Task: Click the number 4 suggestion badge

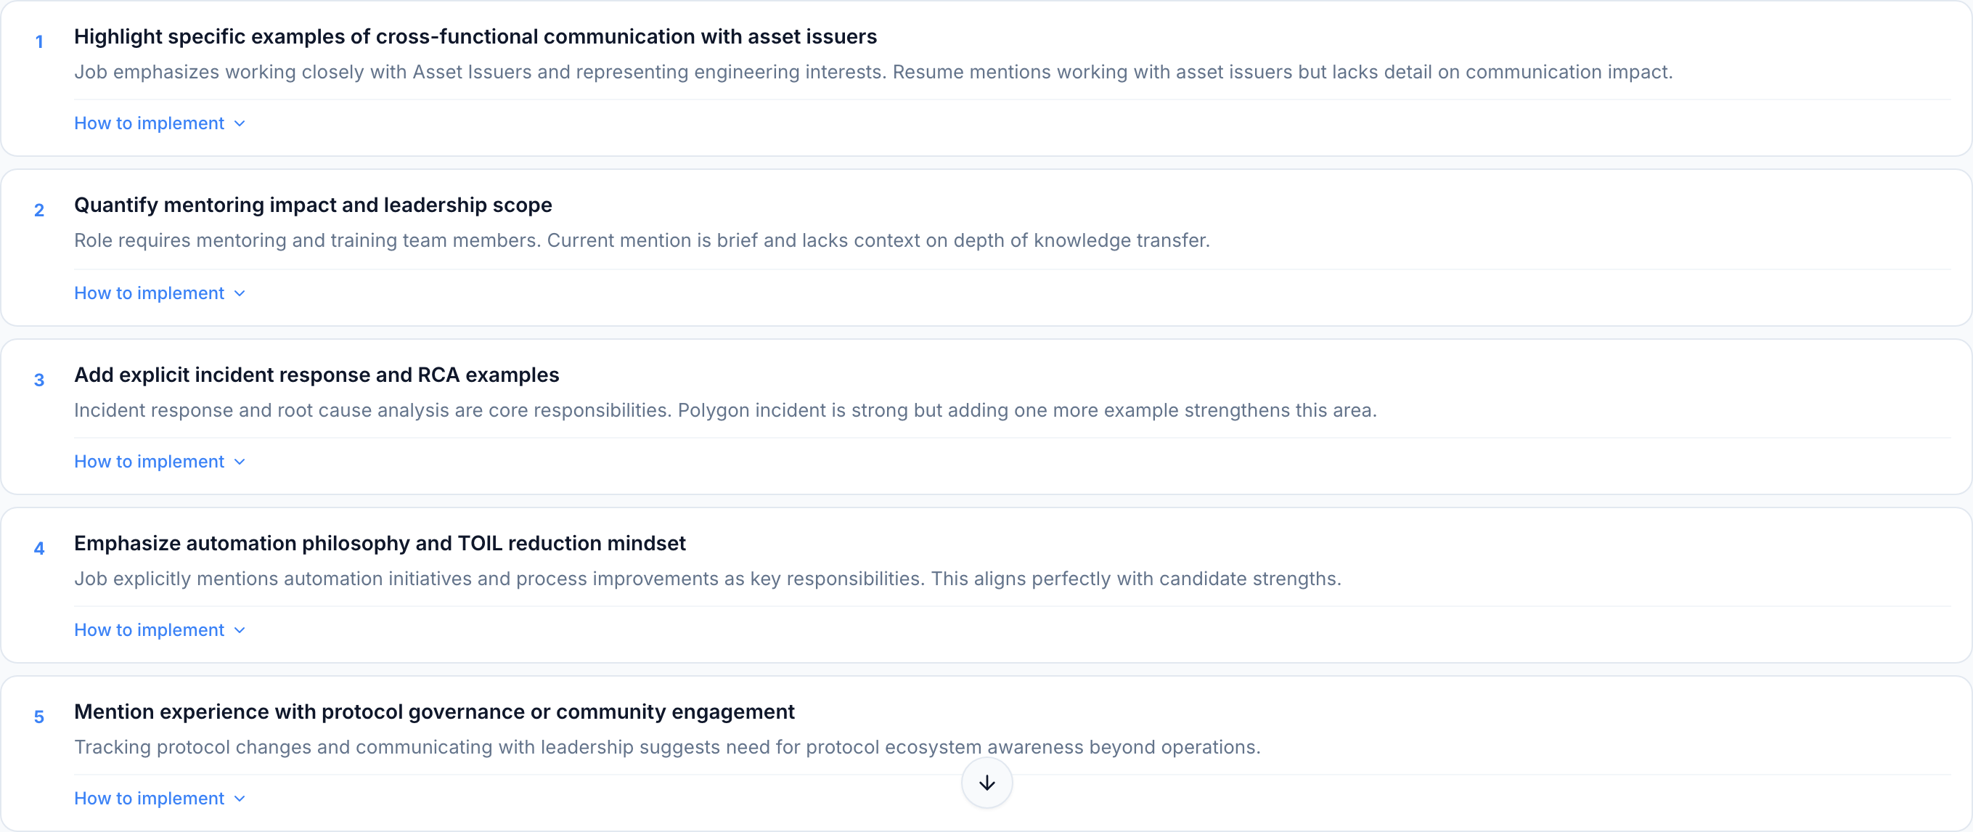Action: (39, 549)
